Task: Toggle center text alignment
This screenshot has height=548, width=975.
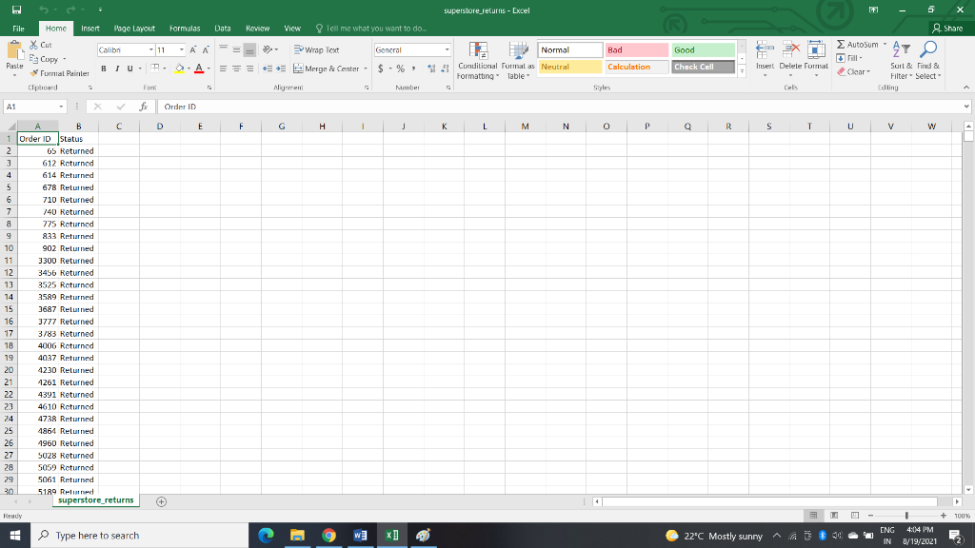Action: [x=234, y=68]
